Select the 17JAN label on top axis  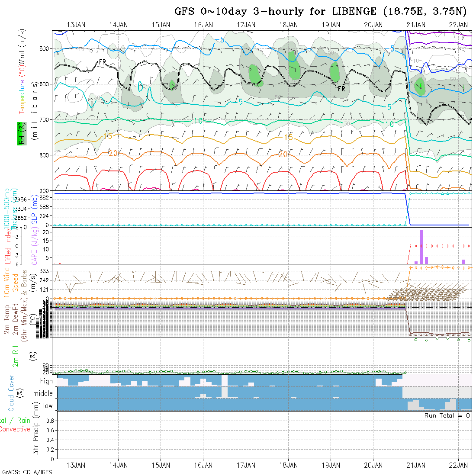click(246, 25)
